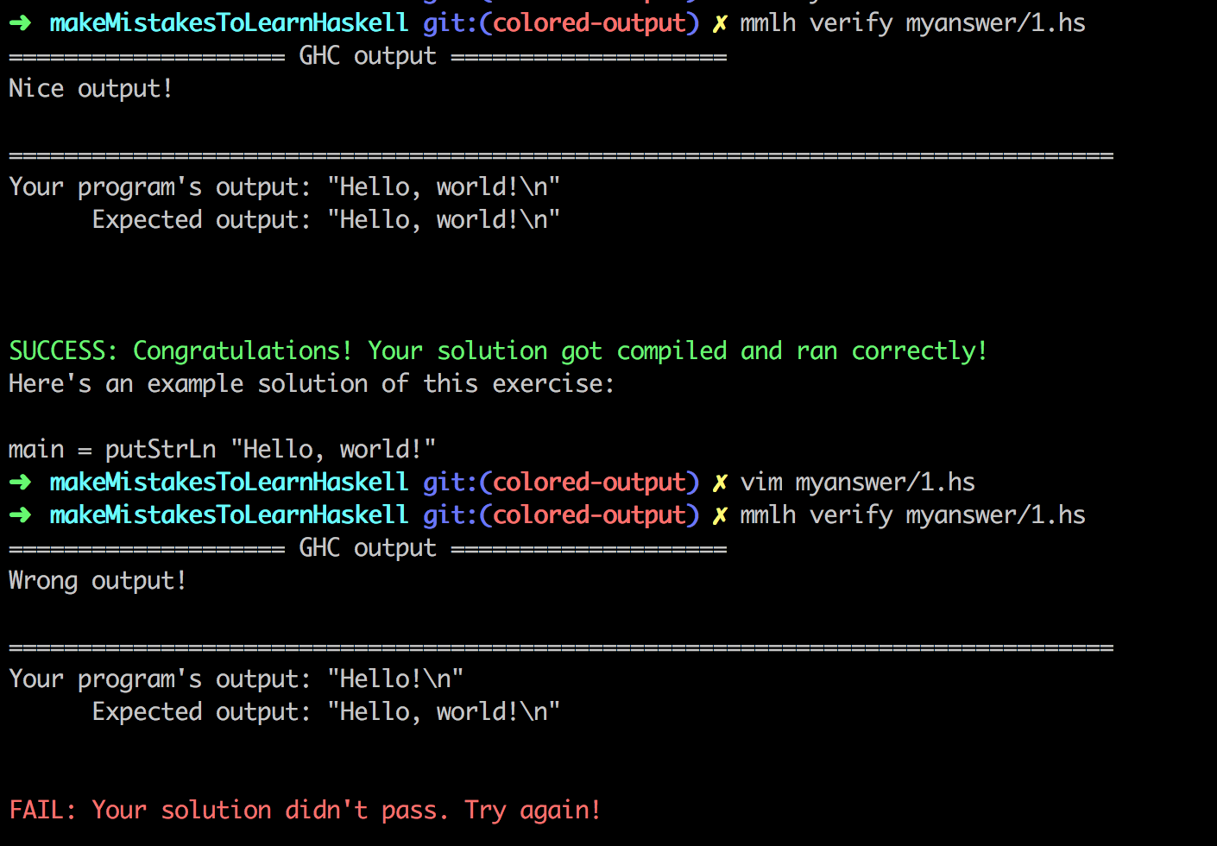Screen dimensions: 1217x846
Task: Click the green prompt arrow before 'vim myanswer/1.hs'
Action: [x=20, y=482]
